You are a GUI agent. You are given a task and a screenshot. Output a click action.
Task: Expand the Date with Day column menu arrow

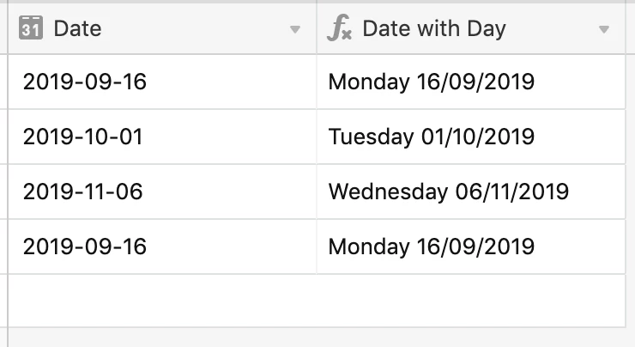click(x=604, y=29)
